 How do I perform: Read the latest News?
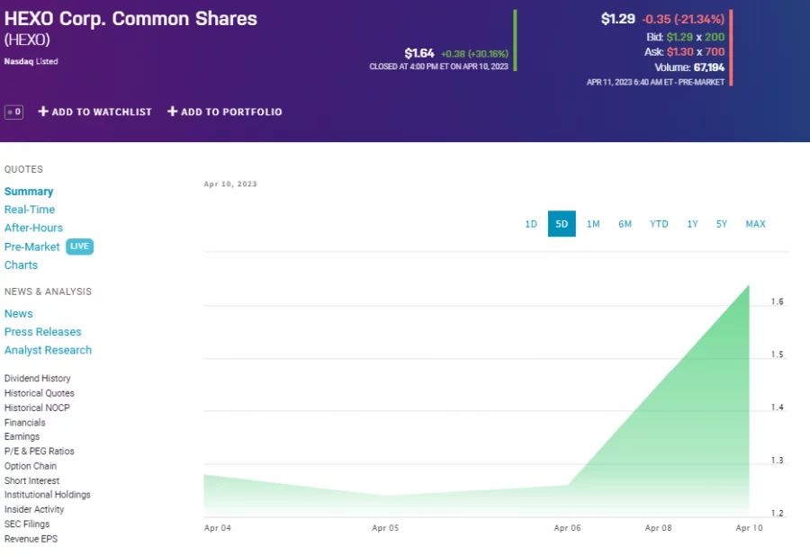click(18, 313)
